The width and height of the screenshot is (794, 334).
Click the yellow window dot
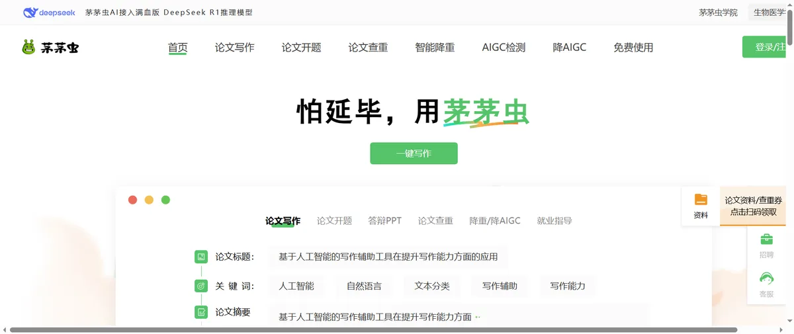(x=149, y=200)
